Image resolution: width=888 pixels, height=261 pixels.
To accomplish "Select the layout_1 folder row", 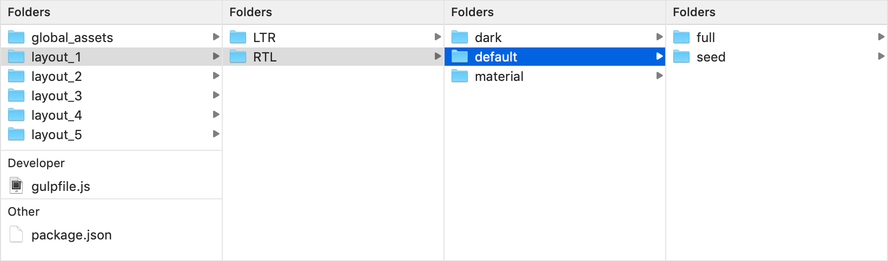I will click(x=111, y=57).
